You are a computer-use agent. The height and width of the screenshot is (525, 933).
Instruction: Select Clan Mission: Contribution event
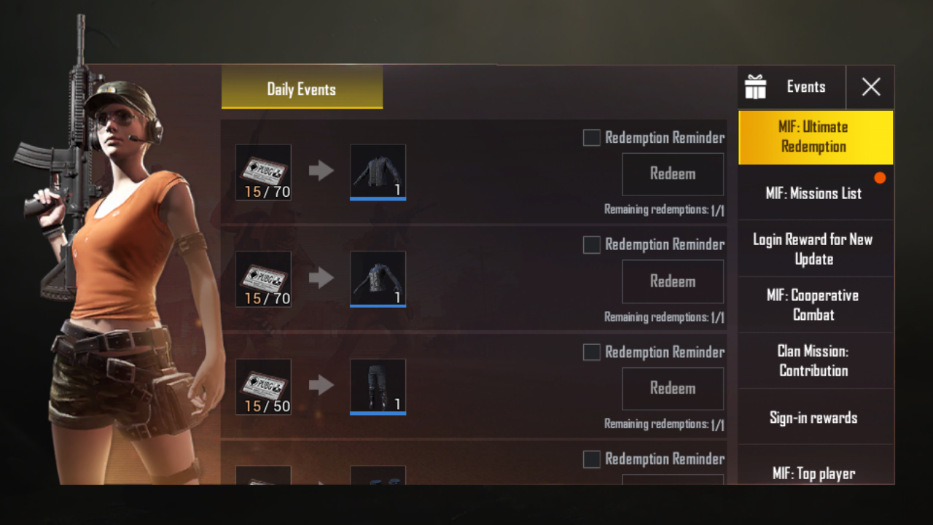pyautogui.click(x=816, y=361)
